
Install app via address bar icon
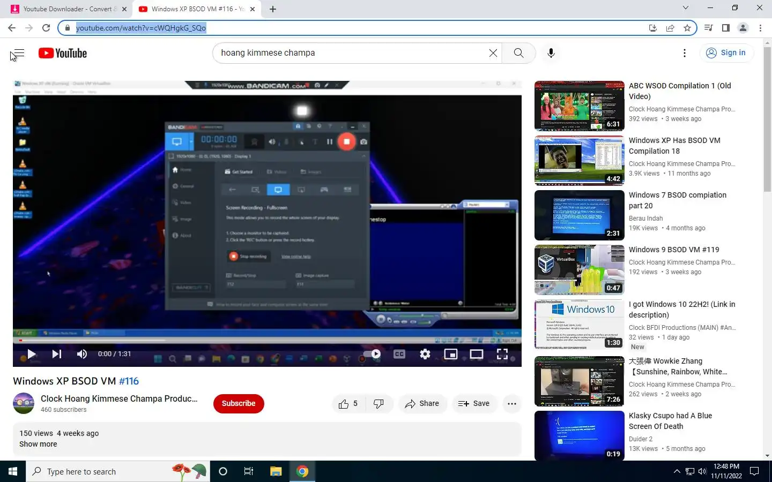pyautogui.click(x=653, y=28)
